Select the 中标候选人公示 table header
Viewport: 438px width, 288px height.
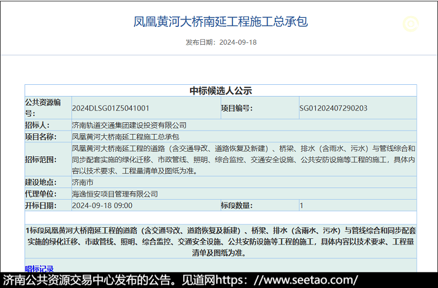click(220, 90)
